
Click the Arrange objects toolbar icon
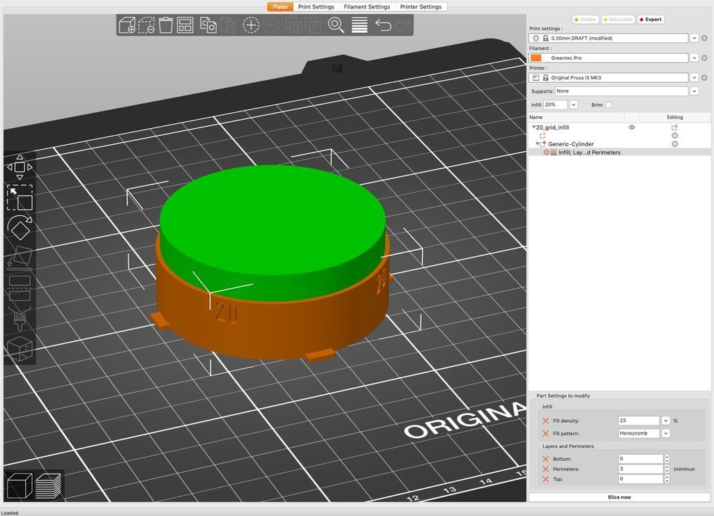pyautogui.click(x=185, y=26)
